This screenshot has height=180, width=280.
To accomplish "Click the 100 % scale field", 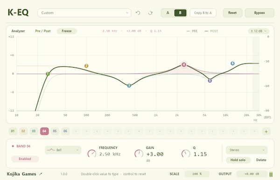I will 197,174.
